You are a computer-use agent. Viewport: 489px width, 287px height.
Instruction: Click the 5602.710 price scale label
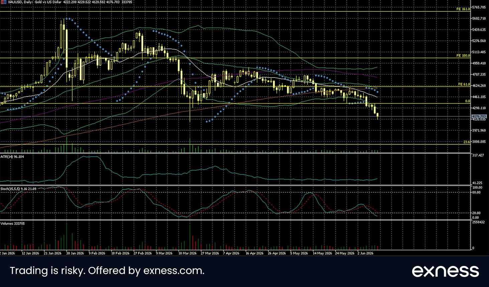(479, 19)
